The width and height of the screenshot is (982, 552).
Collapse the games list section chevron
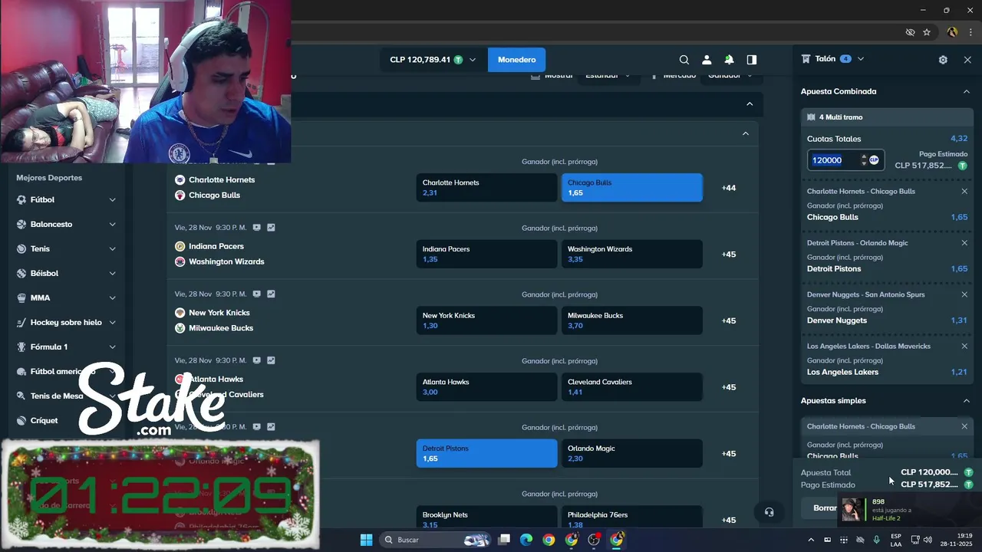(x=745, y=133)
